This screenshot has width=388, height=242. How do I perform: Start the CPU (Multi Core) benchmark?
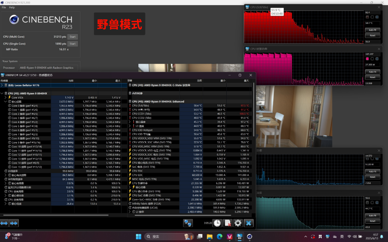click(x=73, y=37)
